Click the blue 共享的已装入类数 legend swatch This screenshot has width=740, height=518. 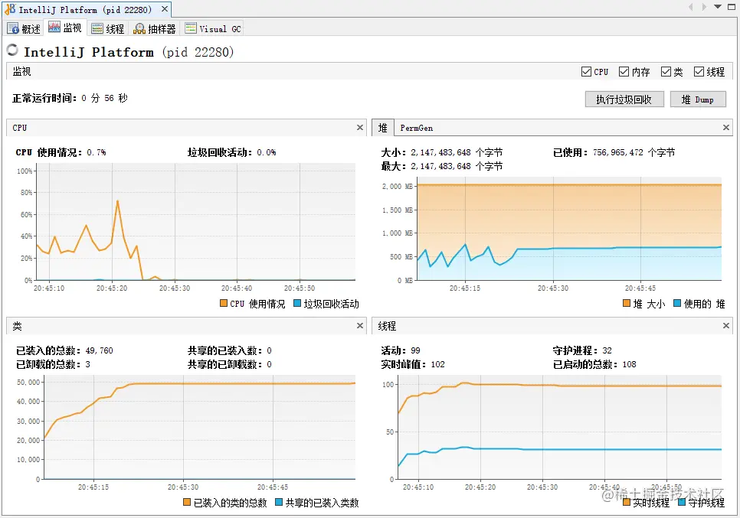278,503
